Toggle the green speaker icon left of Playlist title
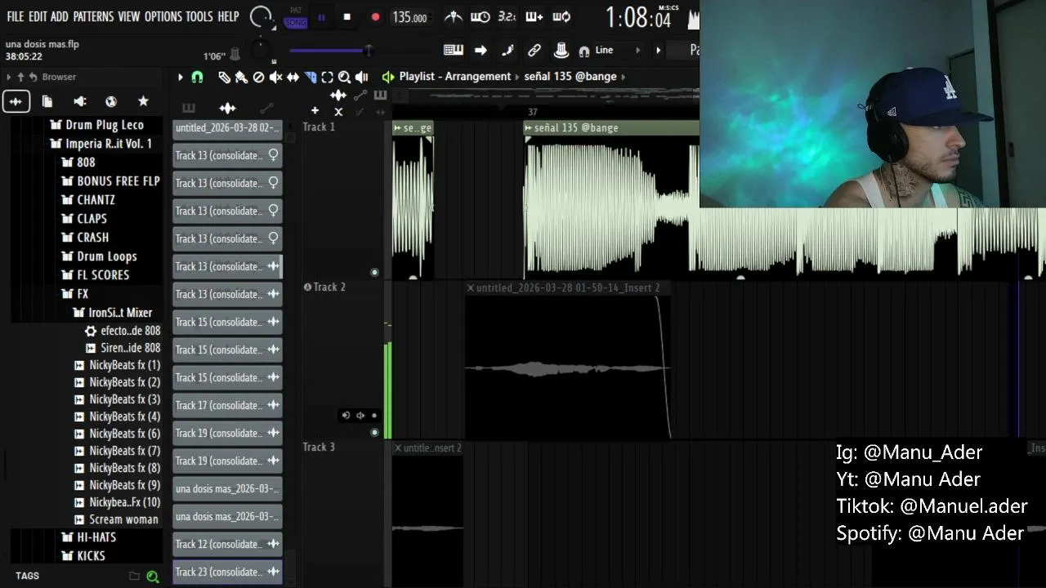 click(387, 77)
